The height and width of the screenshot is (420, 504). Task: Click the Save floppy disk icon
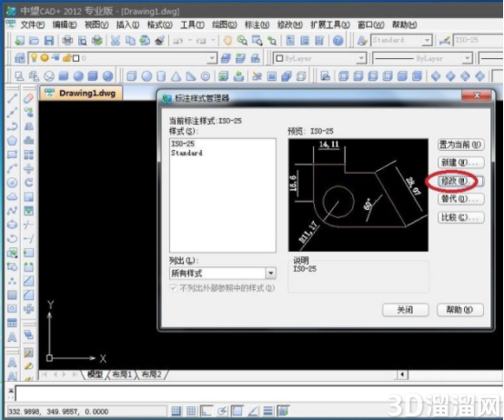pyautogui.click(x=49, y=41)
